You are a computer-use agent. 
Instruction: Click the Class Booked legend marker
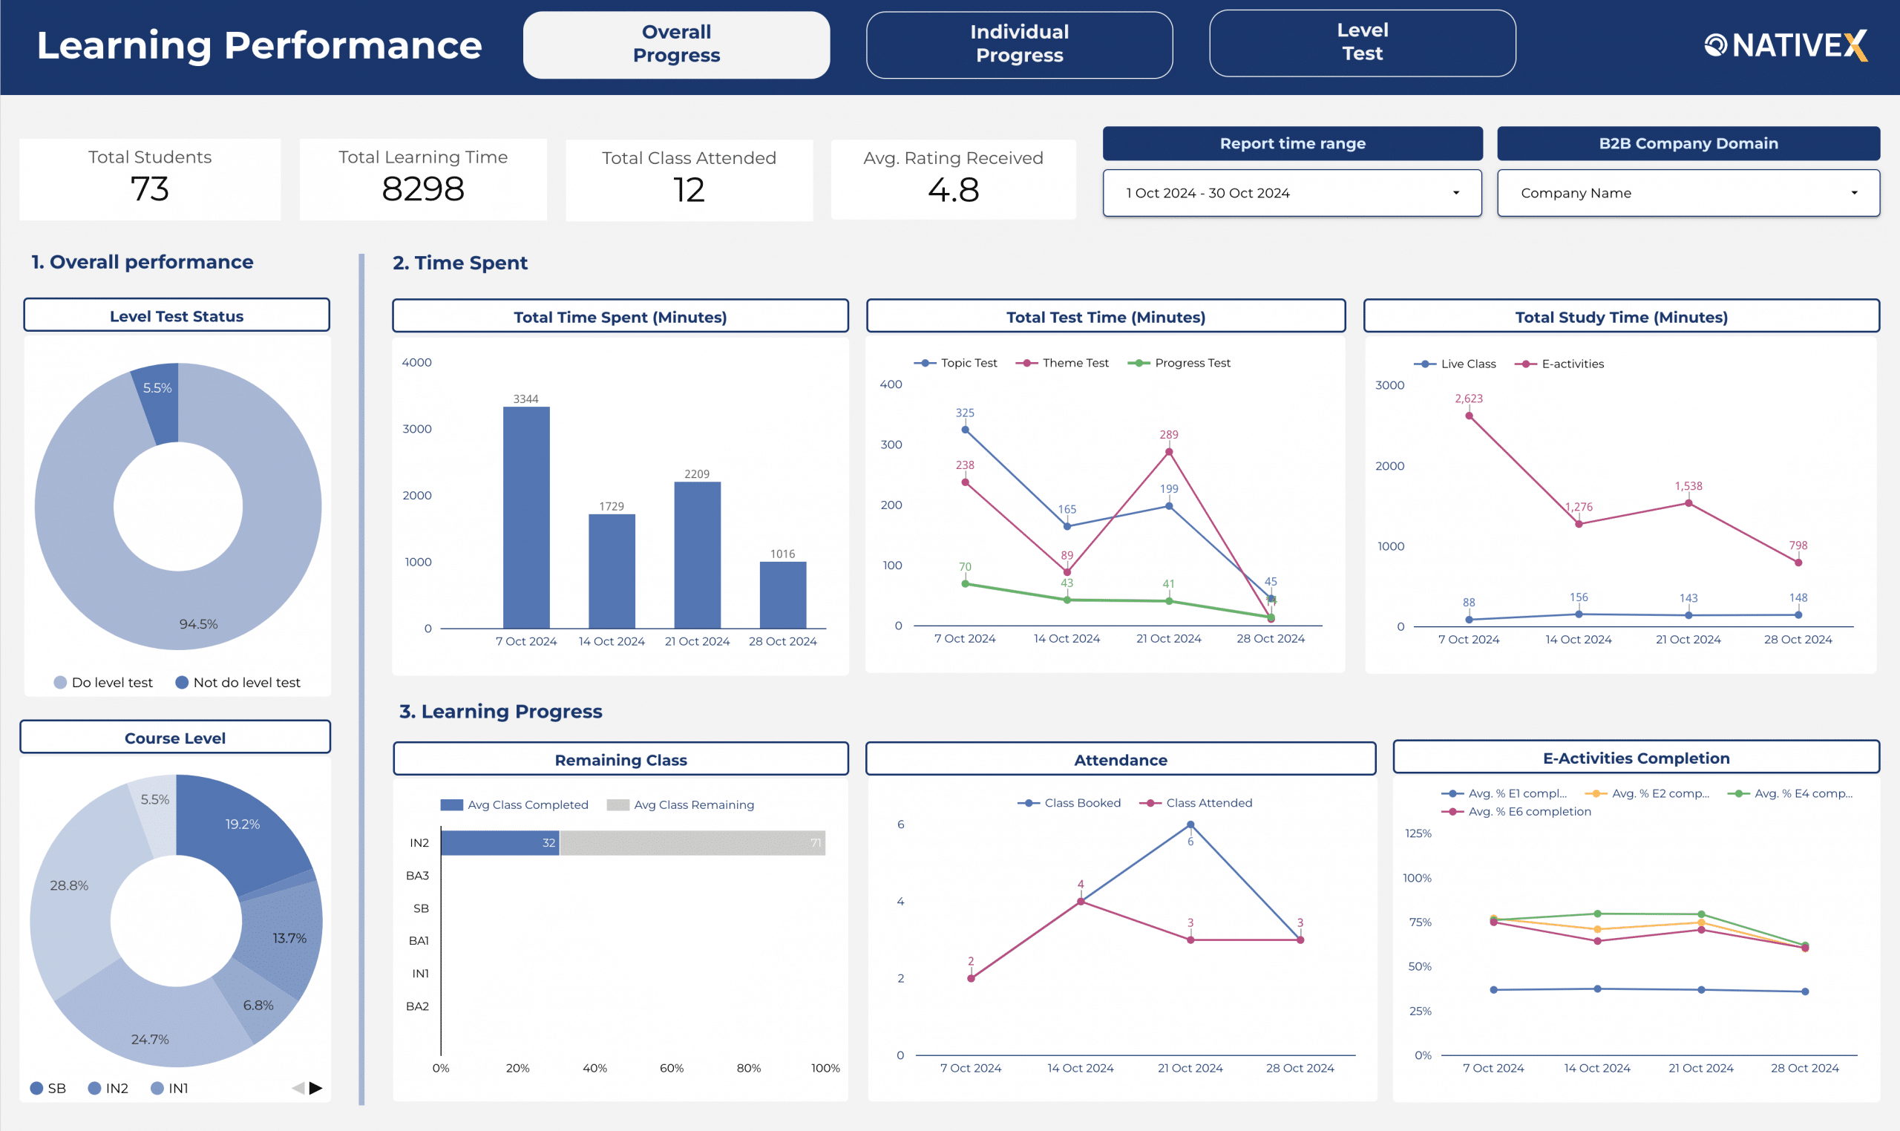point(1028,802)
